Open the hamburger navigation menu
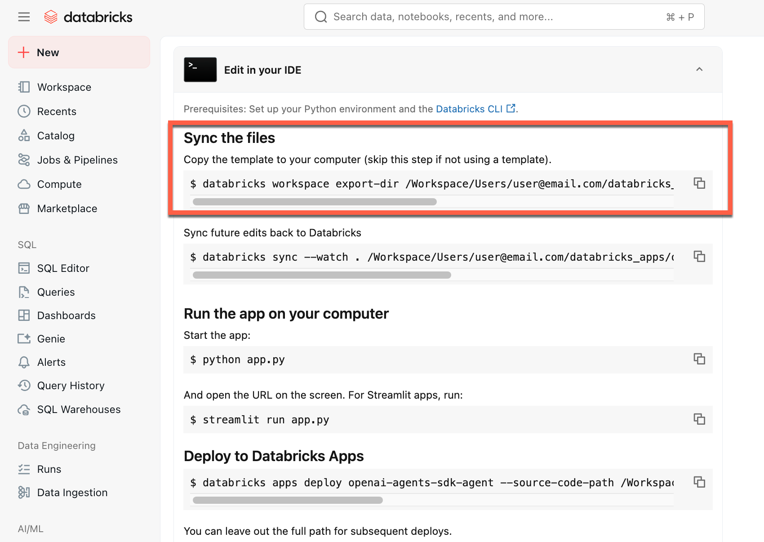 23,17
